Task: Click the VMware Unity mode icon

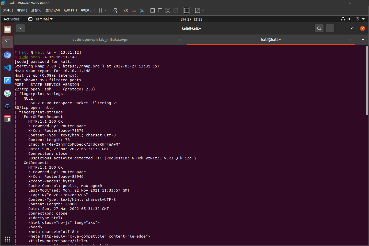Action: click(176, 10)
